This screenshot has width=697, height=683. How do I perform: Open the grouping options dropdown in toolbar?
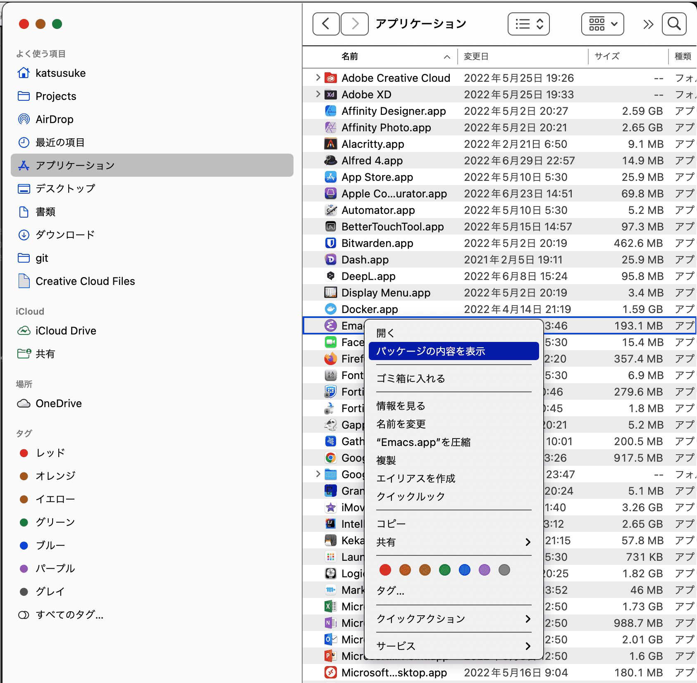point(602,24)
